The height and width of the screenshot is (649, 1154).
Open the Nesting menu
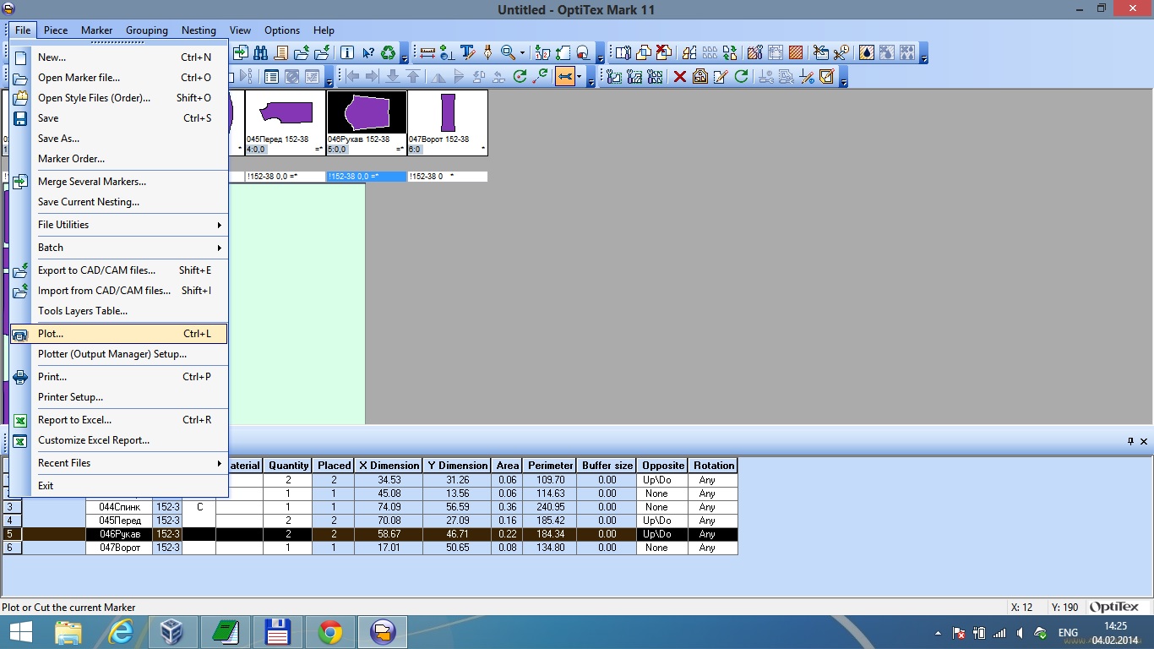199,30
